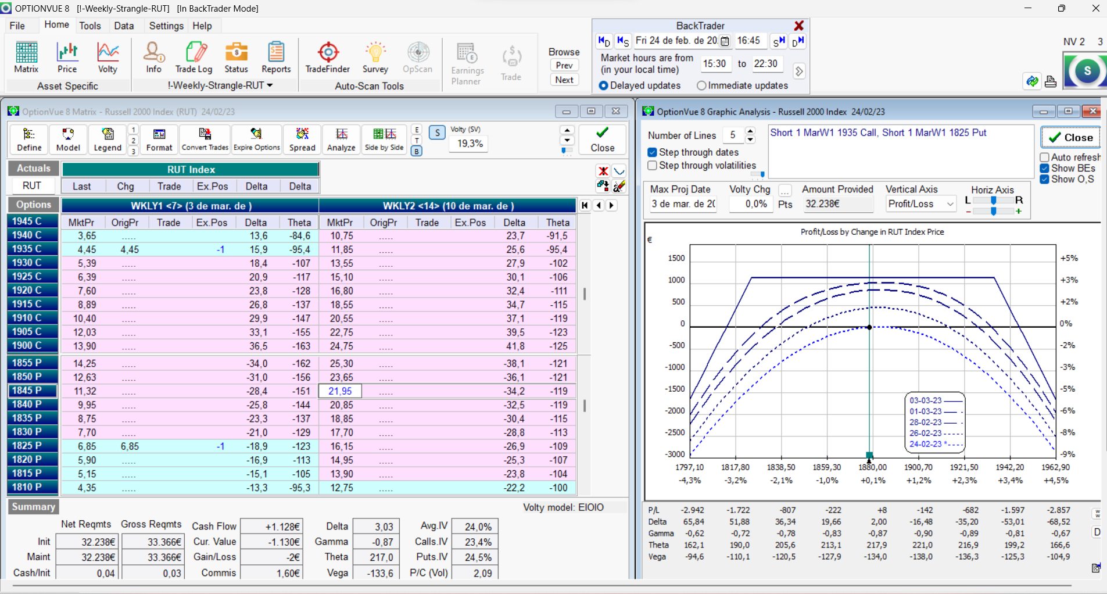
Task: Step back one day in BackTrader
Action: click(604, 41)
